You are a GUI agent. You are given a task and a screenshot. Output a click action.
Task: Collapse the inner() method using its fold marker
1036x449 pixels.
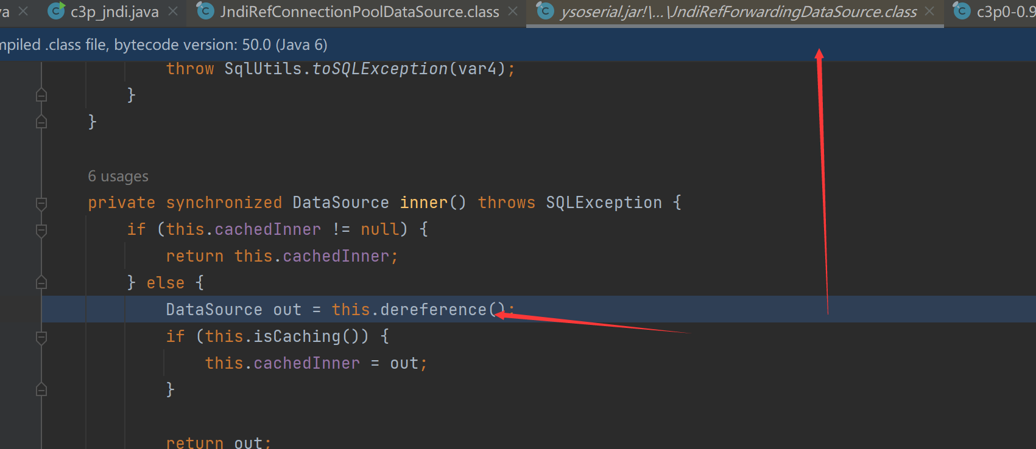click(41, 203)
